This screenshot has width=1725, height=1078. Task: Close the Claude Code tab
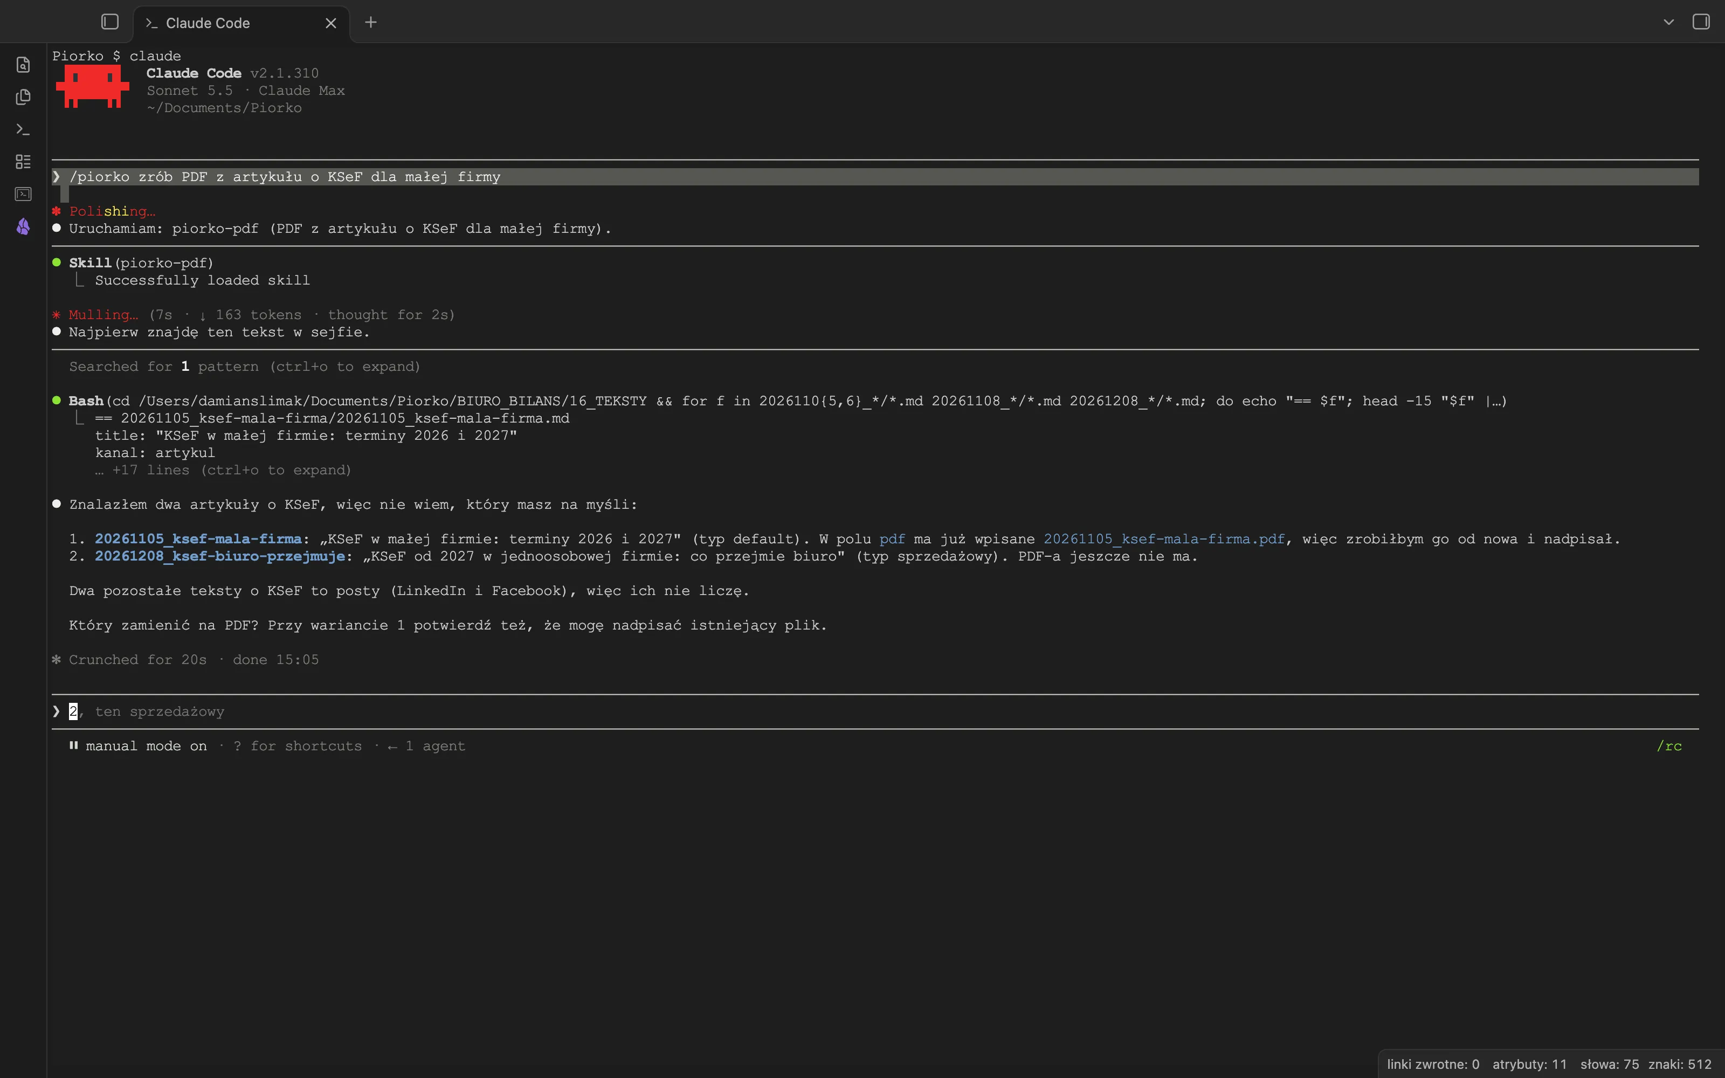331,23
